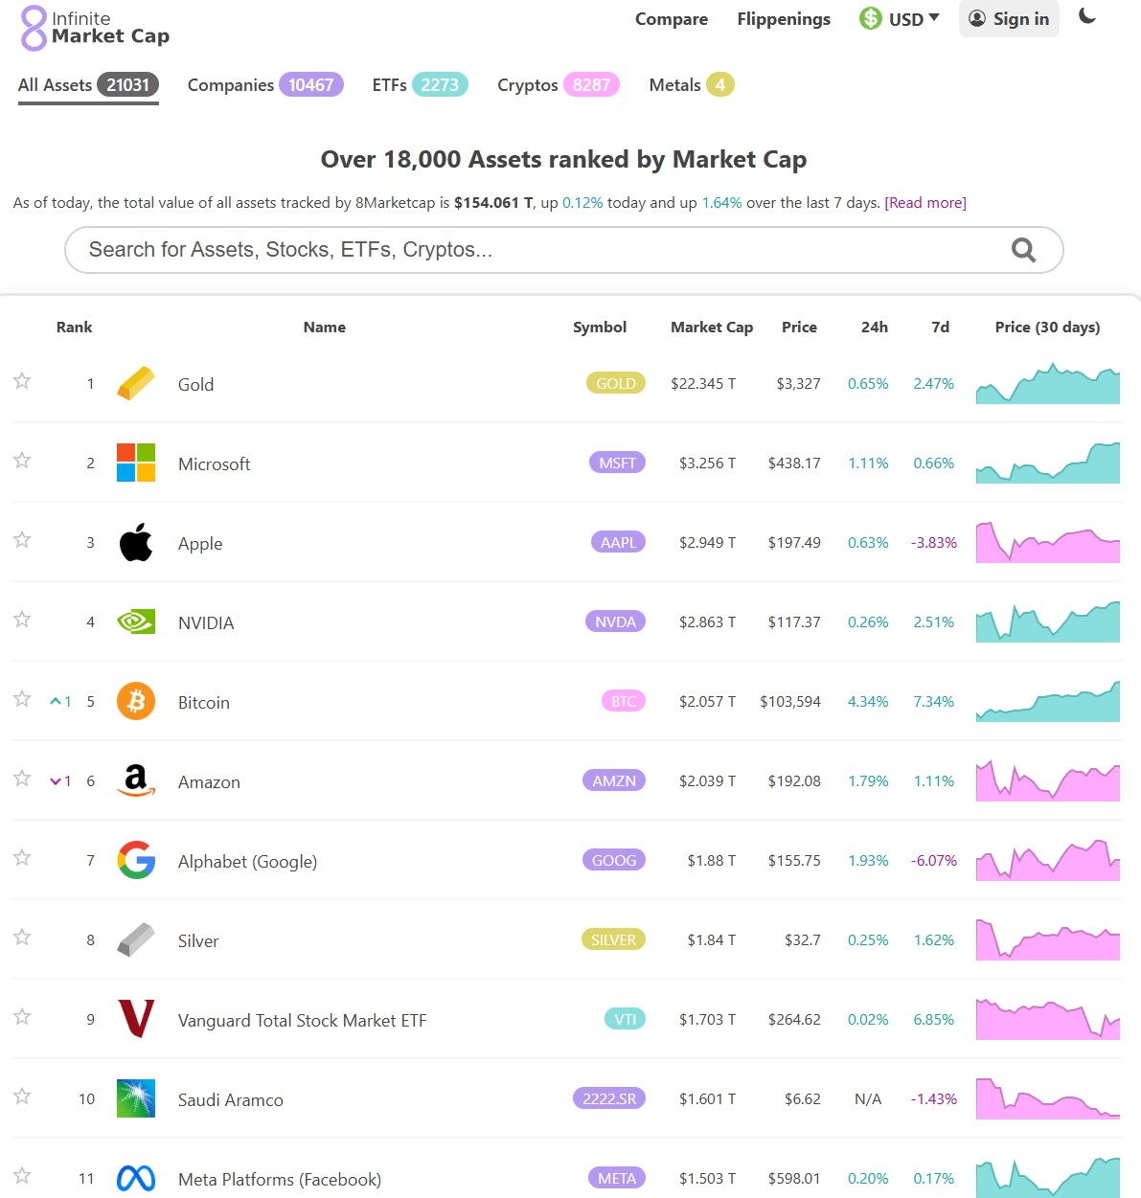Switch to the Cryptos tab

click(x=558, y=85)
